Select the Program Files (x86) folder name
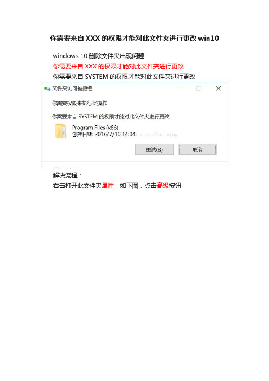The width and height of the screenshot is (269, 381). coord(95,128)
